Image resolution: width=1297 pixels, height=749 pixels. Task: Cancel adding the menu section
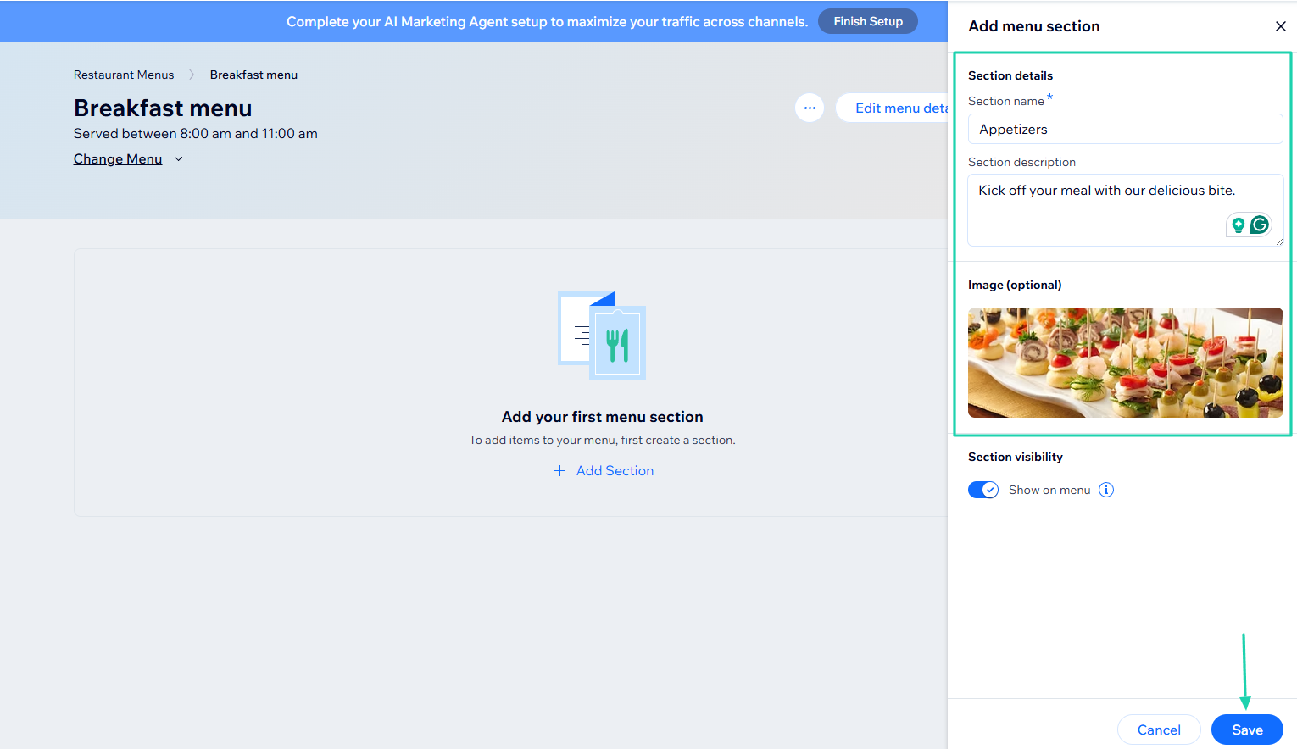[x=1159, y=730]
